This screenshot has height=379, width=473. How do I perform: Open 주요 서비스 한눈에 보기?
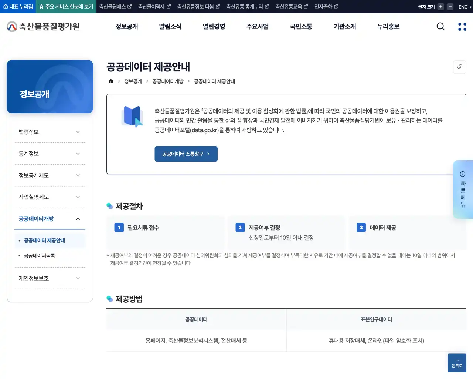(65, 6)
